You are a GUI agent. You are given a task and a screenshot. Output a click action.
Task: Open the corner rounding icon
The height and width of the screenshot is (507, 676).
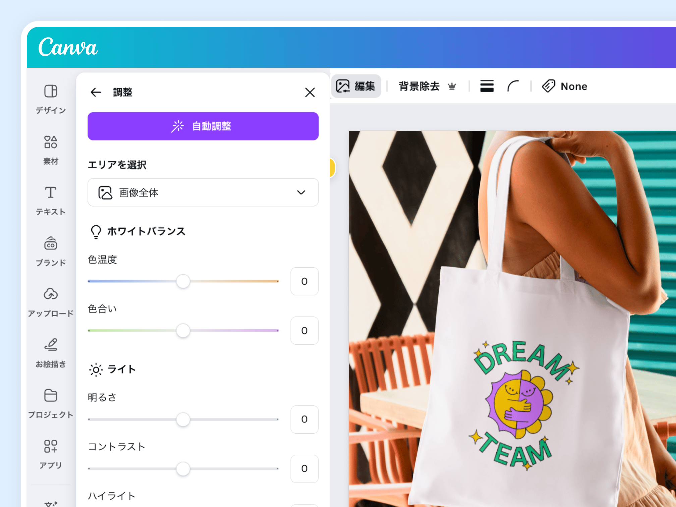tap(513, 86)
